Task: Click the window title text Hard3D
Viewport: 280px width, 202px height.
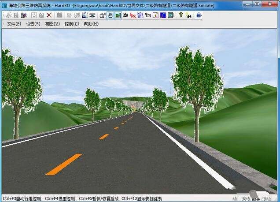Action: pos(62,6)
